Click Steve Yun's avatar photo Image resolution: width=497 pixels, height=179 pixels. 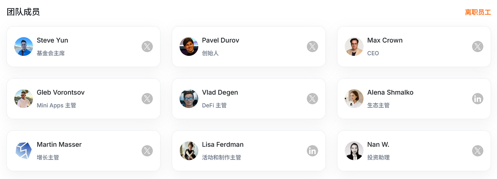pyautogui.click(x=24, y=47)
